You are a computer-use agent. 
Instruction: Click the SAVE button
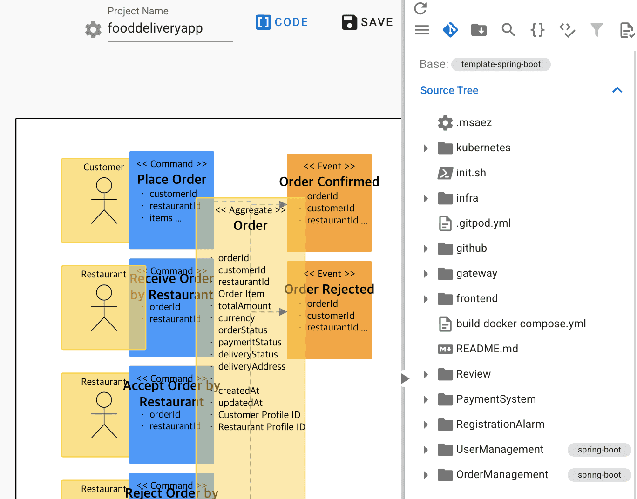(x=367, y=22)
